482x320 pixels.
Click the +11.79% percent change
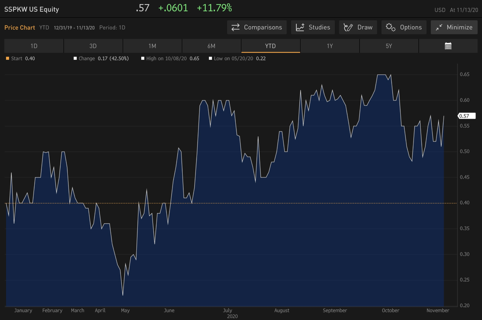(214, 8)
